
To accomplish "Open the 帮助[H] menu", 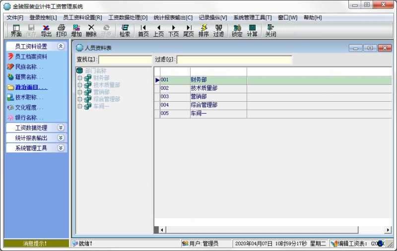I will [313, 17].
